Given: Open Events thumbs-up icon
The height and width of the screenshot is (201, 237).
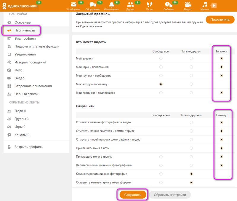Looking at the screenshot, I should click(x=169, y=4).
